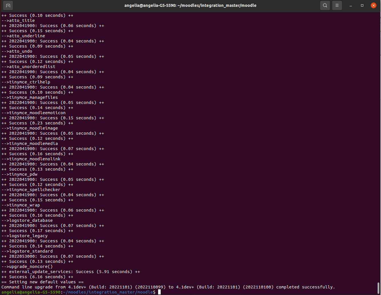
Task: Open the terminal search tool
Action: coord(325,5)
